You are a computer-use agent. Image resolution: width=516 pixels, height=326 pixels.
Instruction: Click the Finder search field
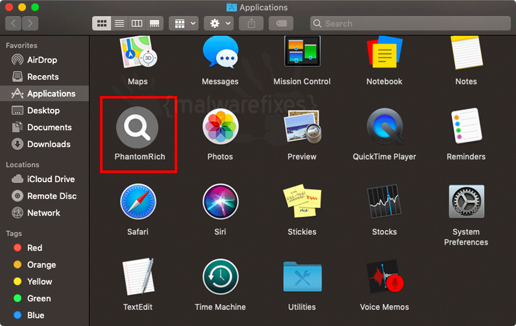(410, 23)
